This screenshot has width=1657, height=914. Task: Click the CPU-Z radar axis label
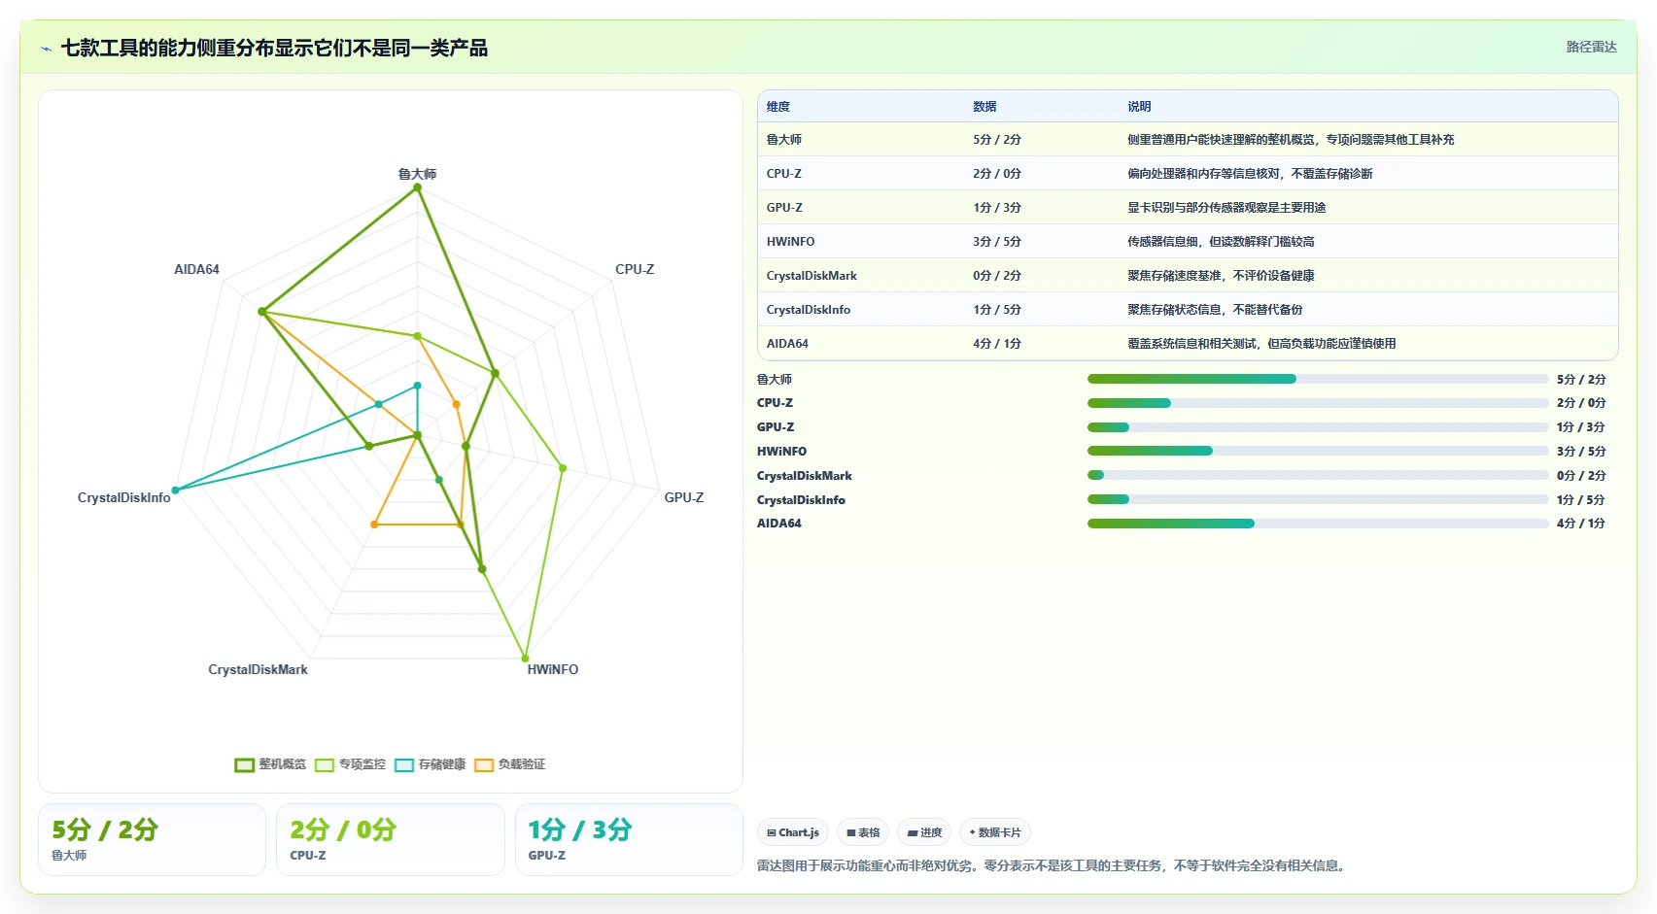tap(635, 269)
